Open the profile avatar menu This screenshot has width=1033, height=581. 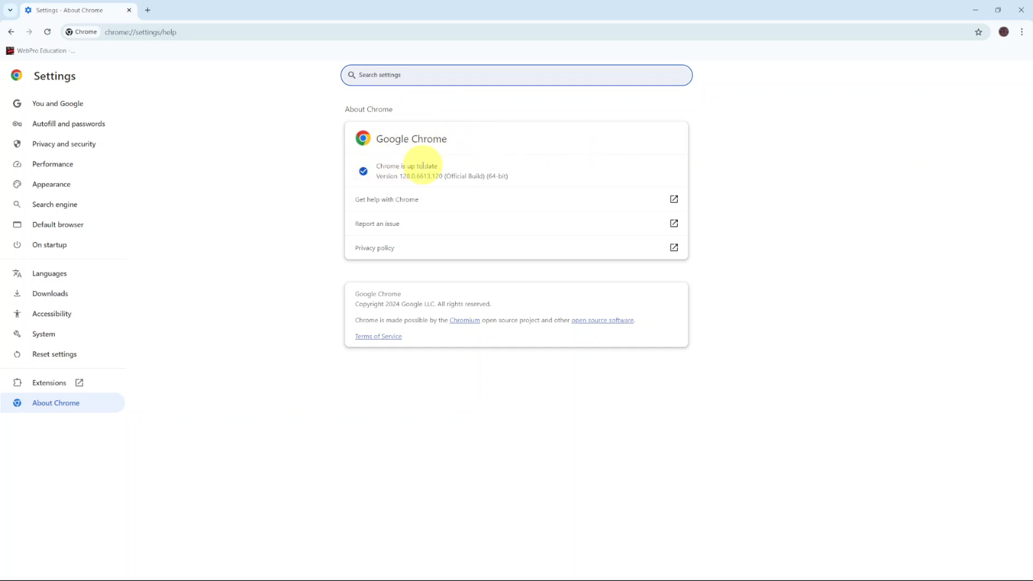tap(1003, 32)
